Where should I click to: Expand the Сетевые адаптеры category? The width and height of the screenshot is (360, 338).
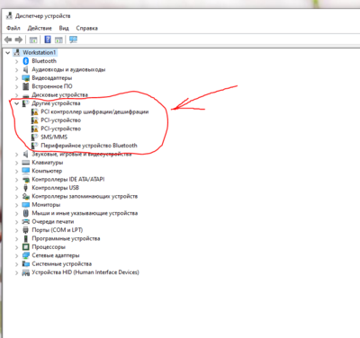tap(16, 256)
